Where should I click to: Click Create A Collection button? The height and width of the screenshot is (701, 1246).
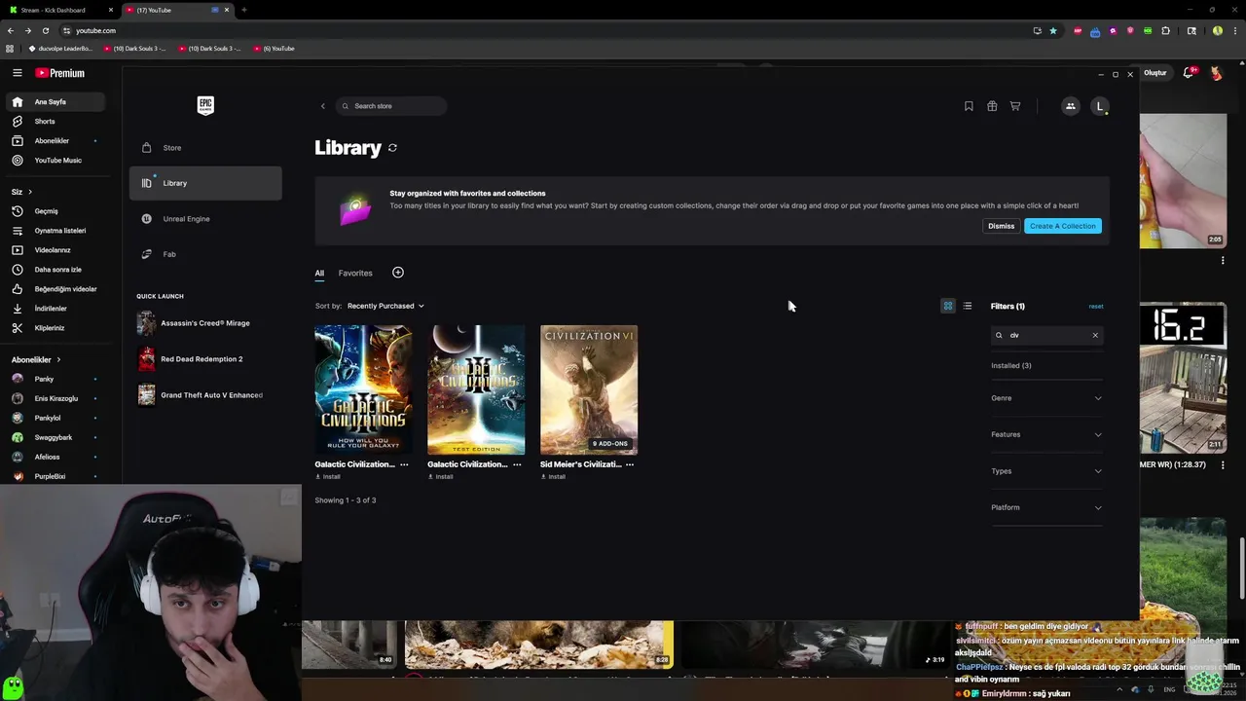[1062, 226]
